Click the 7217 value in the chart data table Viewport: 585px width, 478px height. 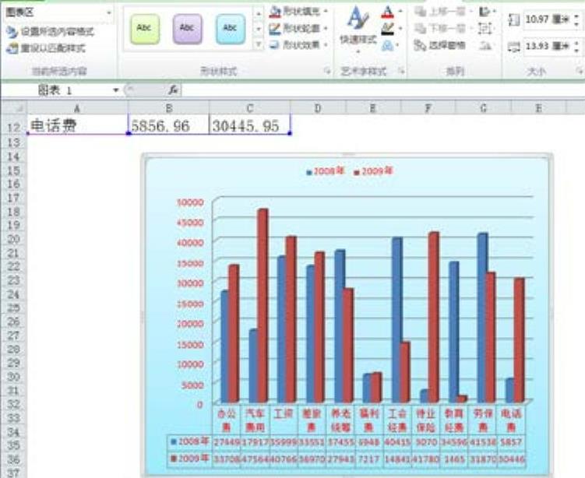click(368, 459)
